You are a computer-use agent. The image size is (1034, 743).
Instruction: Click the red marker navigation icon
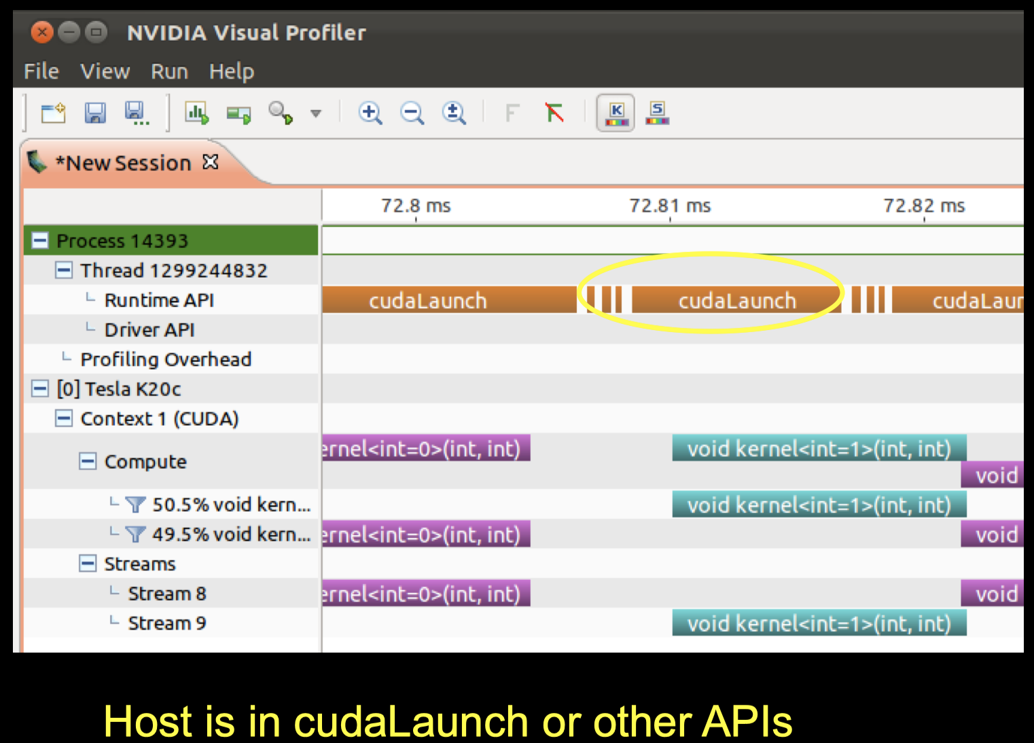pyautogui.click(x=552, y=113)
